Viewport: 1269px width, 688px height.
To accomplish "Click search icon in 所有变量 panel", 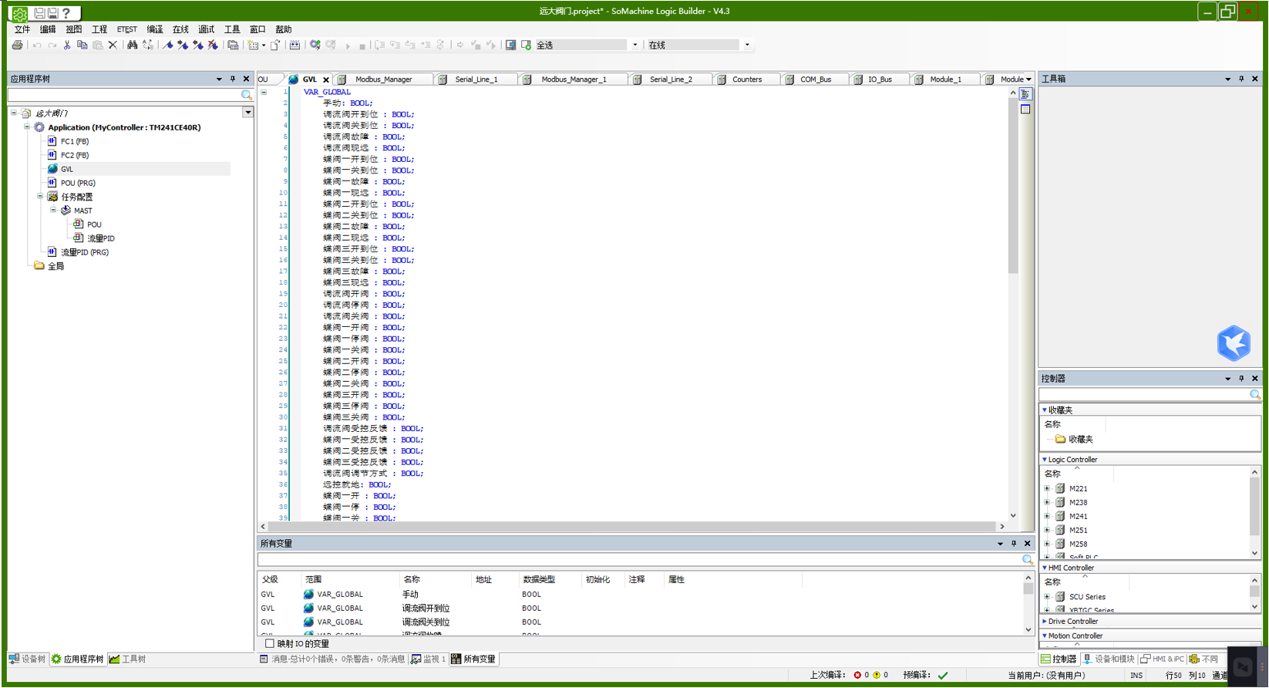I will coord(1028,560).
